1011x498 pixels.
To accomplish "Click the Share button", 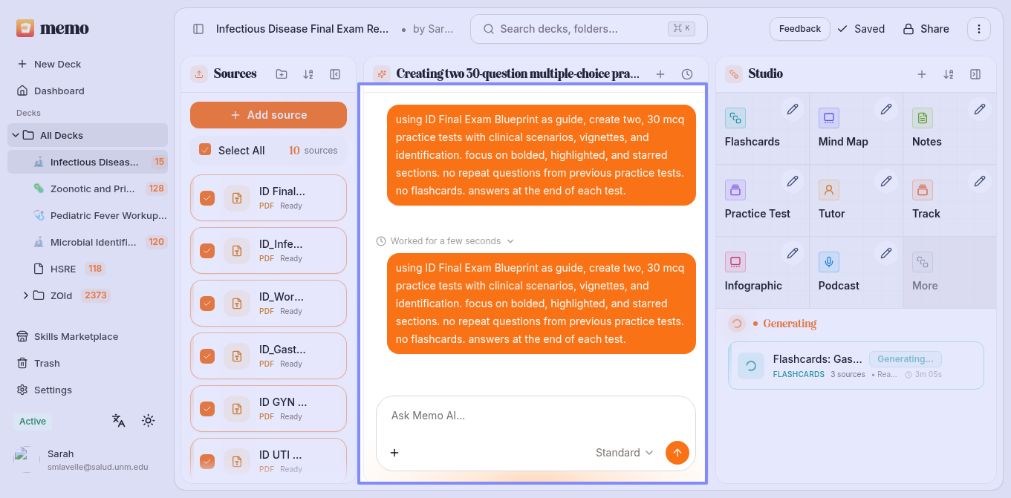I will [x=926, y=29].
